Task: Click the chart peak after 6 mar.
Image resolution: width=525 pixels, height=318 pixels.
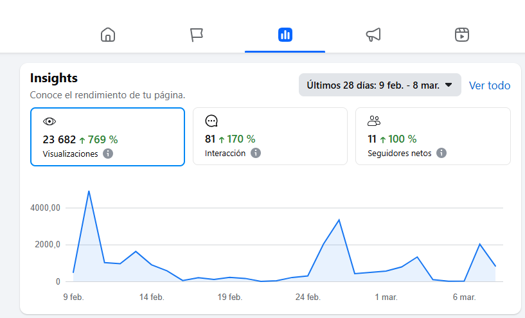Action: coord(480,244)
